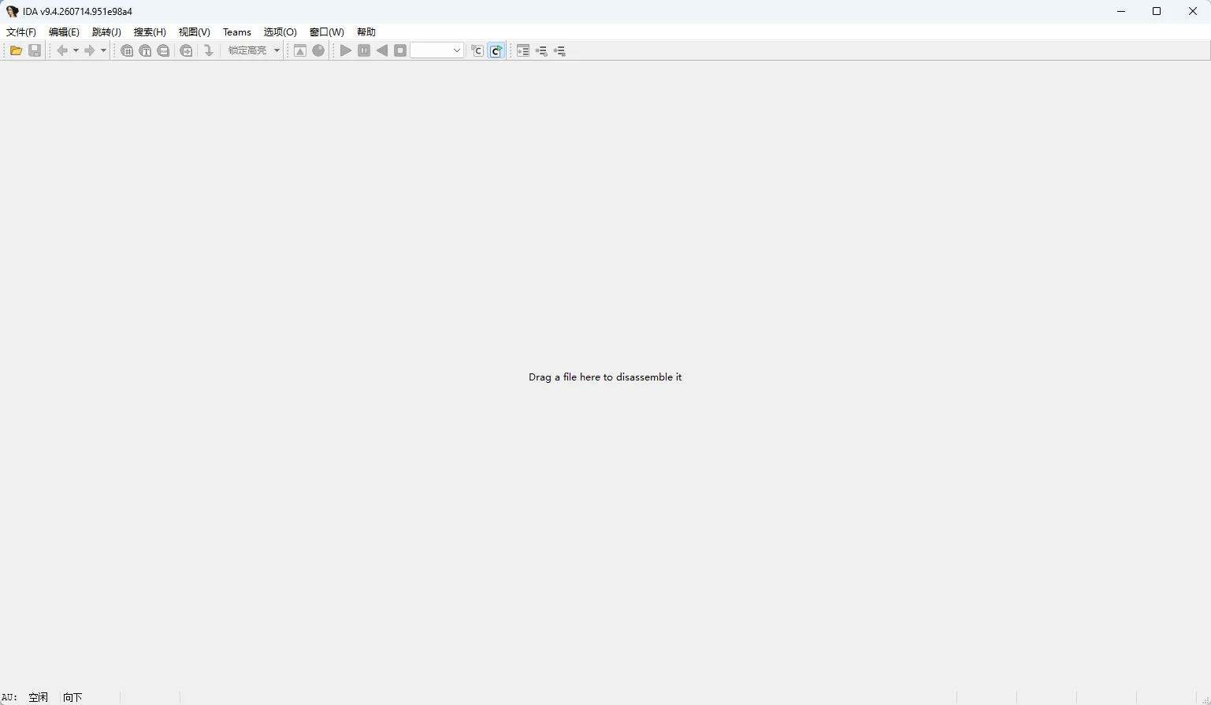This screenshot has height=705, width=1211.
Task: Open the Teams menu
Action: (237, 32)
